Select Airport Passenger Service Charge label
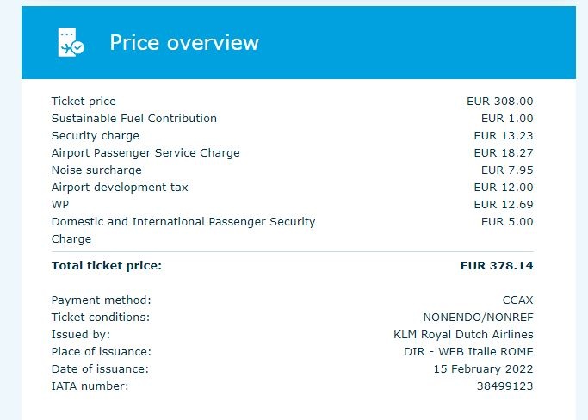Image resolution: width=588 pixels, height=420 pixels. tap(145, 153)
